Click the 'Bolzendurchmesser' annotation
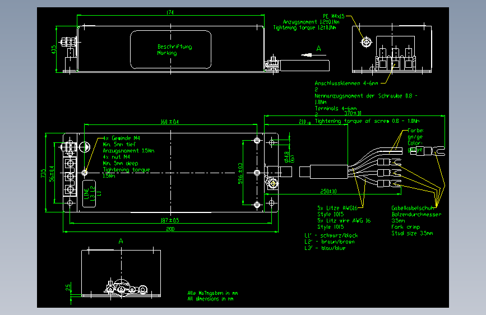This screenshot has height=315, width=486. pos(416,214)
